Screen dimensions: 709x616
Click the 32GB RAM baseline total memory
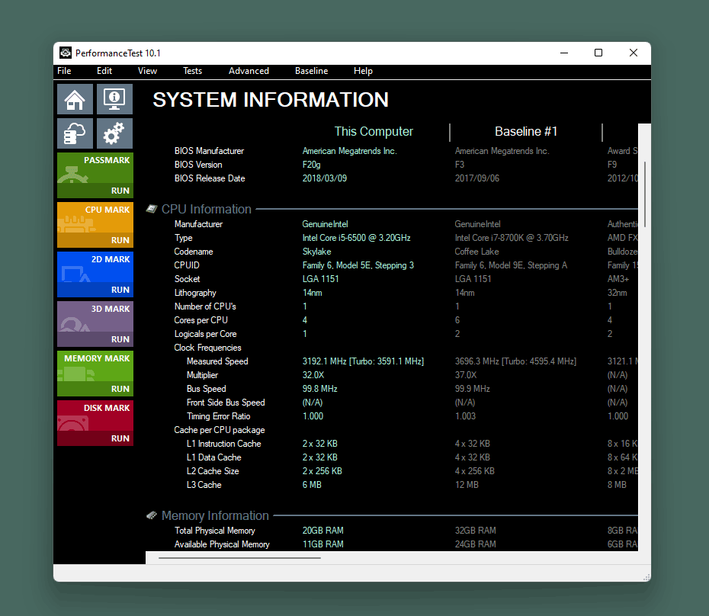[x=475, y=531]
